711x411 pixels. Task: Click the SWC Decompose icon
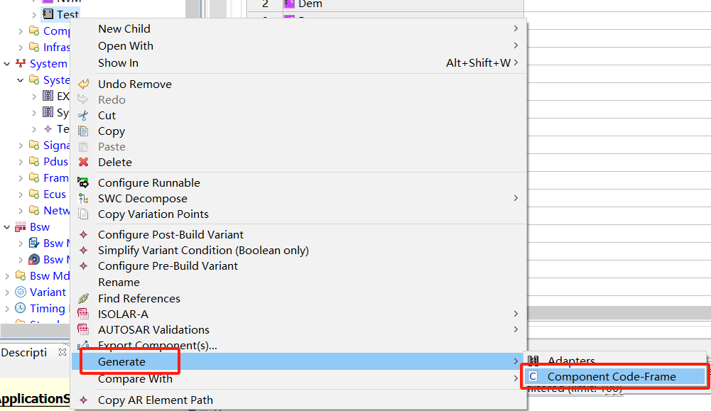(x=83, y=199)
